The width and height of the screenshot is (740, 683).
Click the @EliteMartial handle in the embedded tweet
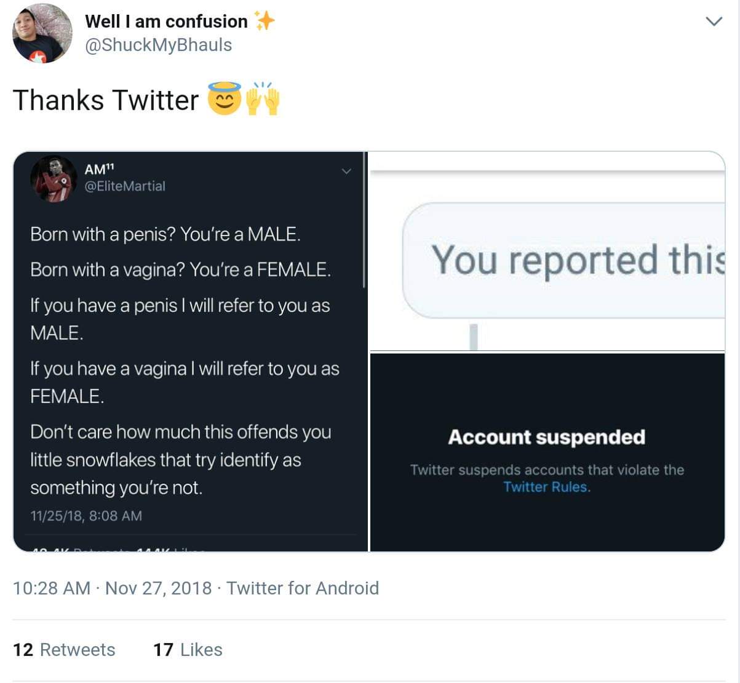click(125, 186)
